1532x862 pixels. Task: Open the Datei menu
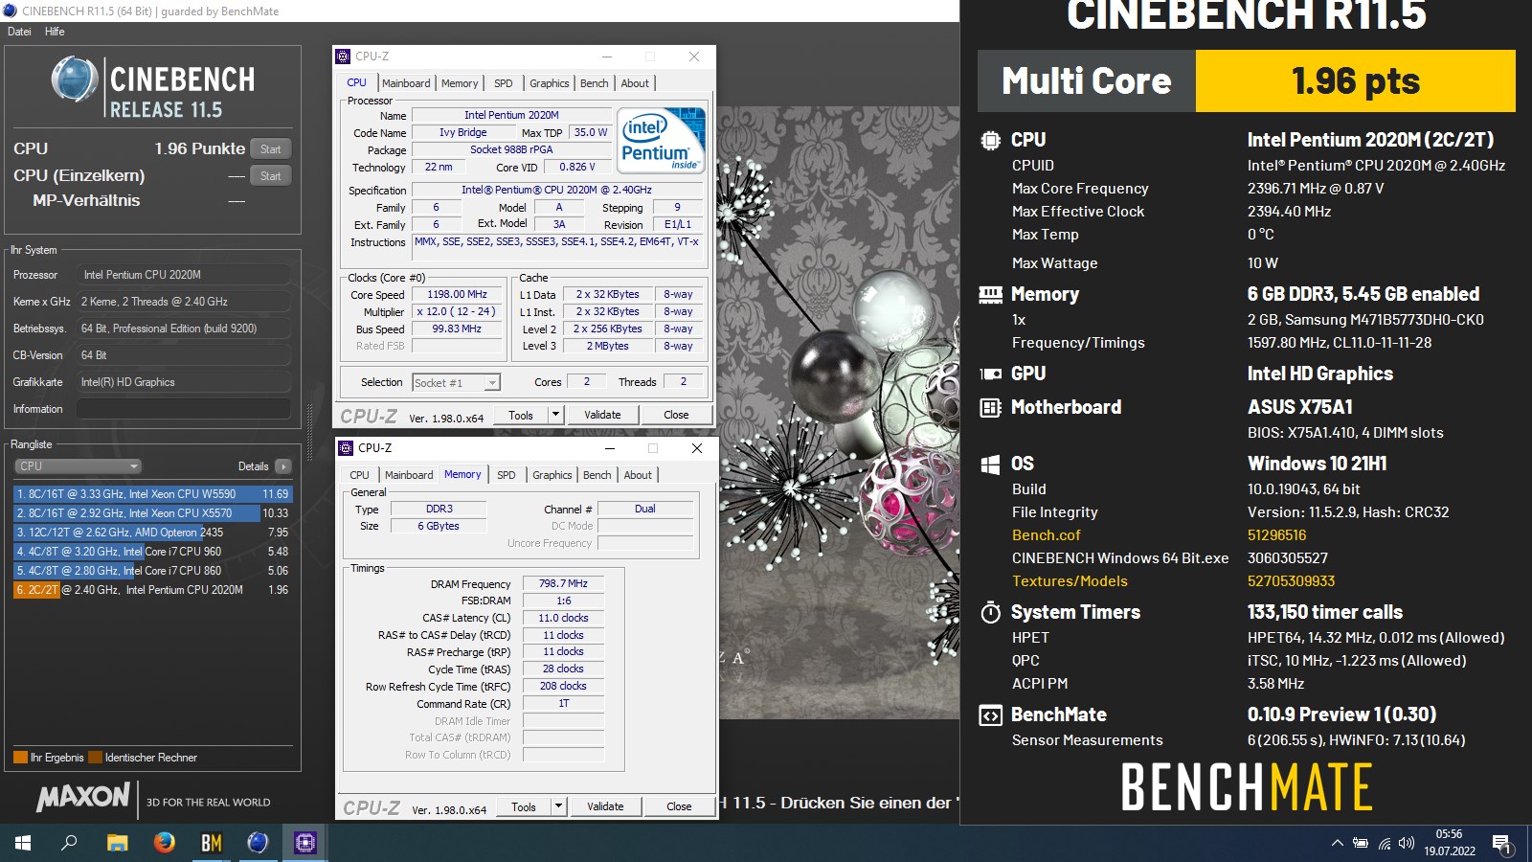click(19, 32)
